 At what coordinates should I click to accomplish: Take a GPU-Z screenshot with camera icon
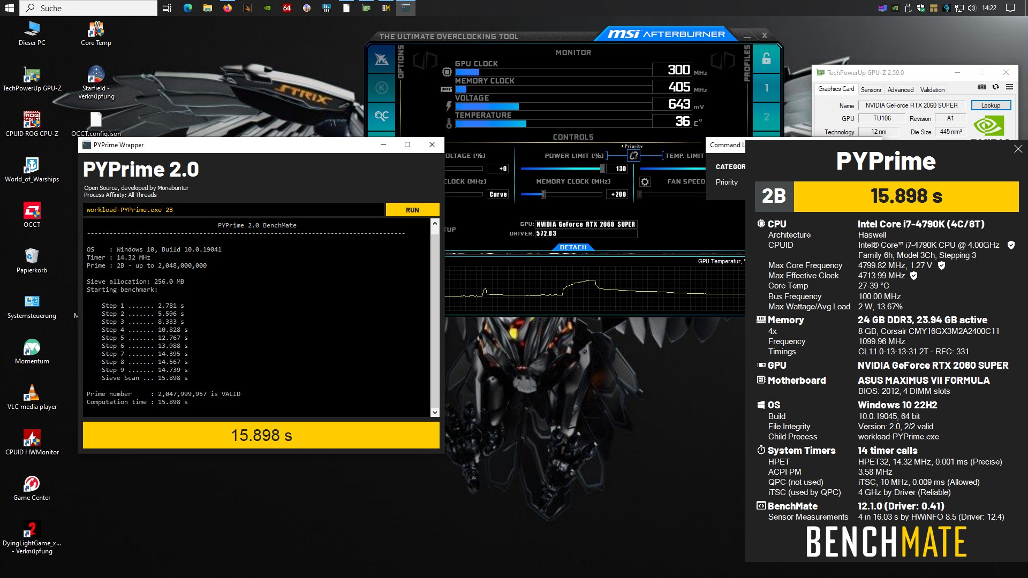981,87
